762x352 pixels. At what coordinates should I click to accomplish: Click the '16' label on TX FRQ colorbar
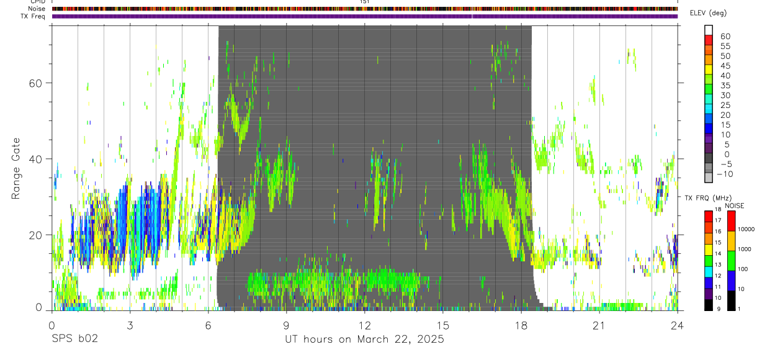click(718, 232)
